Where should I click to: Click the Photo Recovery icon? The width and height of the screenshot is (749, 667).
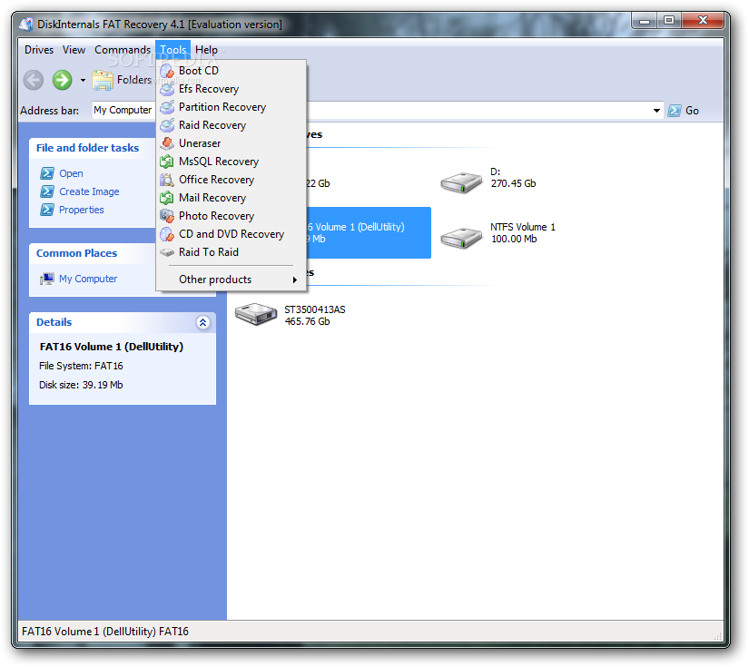click(167, 216)
